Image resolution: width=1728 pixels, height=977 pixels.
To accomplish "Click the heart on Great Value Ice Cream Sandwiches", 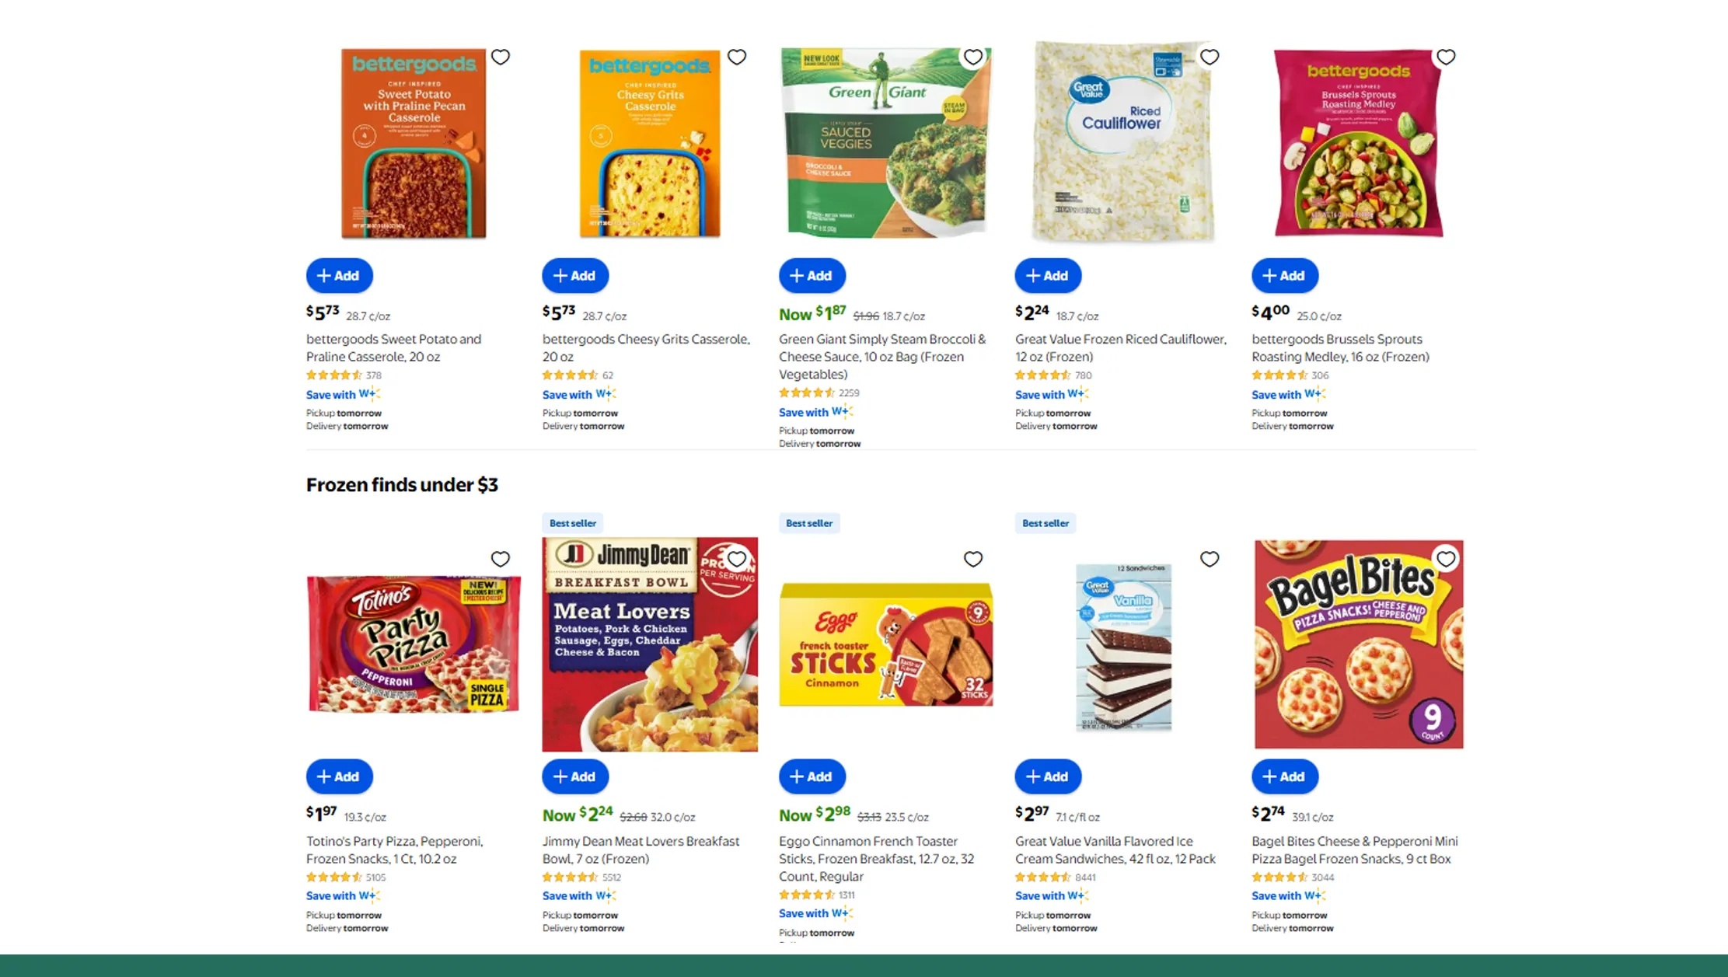I will click(x=1209, y=558).
